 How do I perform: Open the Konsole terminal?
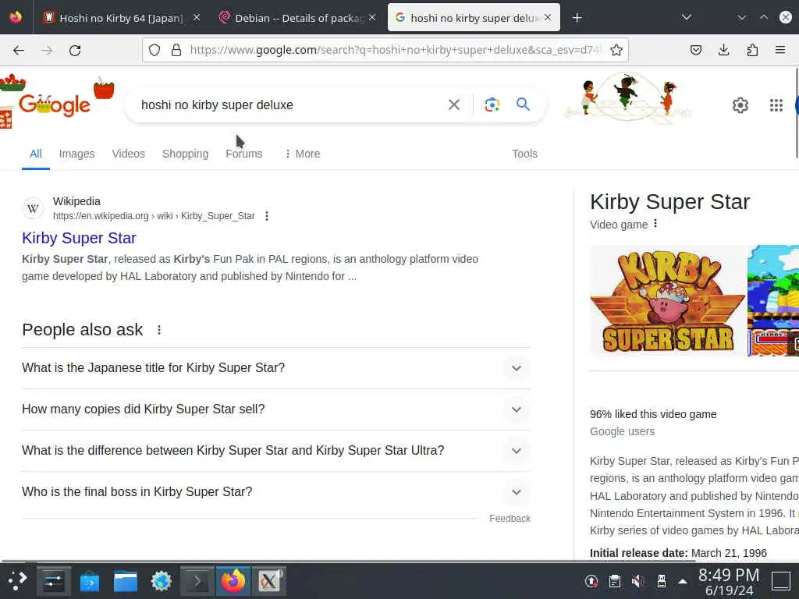(197, 580)
